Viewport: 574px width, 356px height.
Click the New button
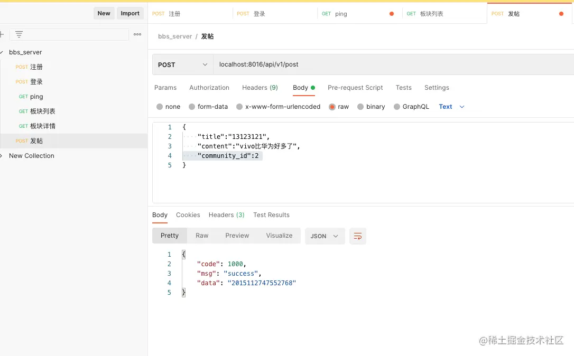pos(104,14)
